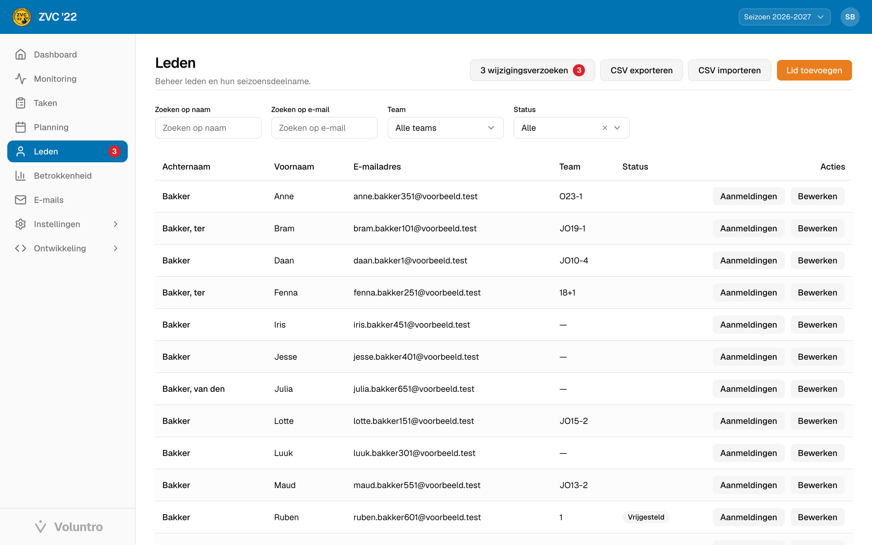Click the ZVC '22 title text
Screen dimensions: 872x545
[x=58, y=17]
